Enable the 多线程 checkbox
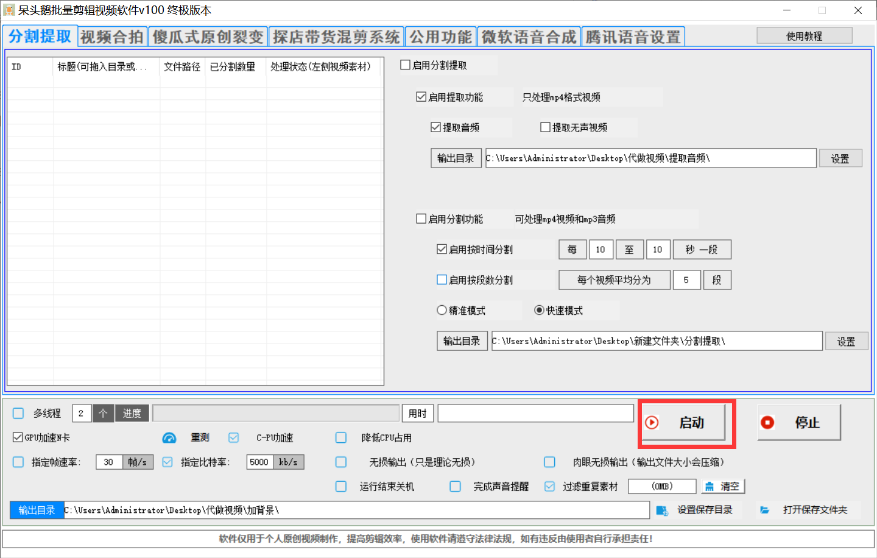Screen dimensions: 877x558 tap(18, 413)
